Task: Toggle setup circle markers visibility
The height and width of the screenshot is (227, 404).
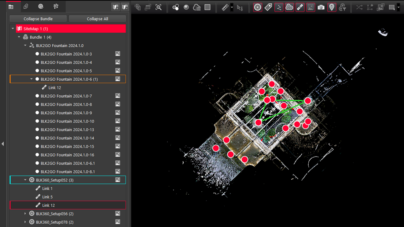Action: tap(258, 7)
